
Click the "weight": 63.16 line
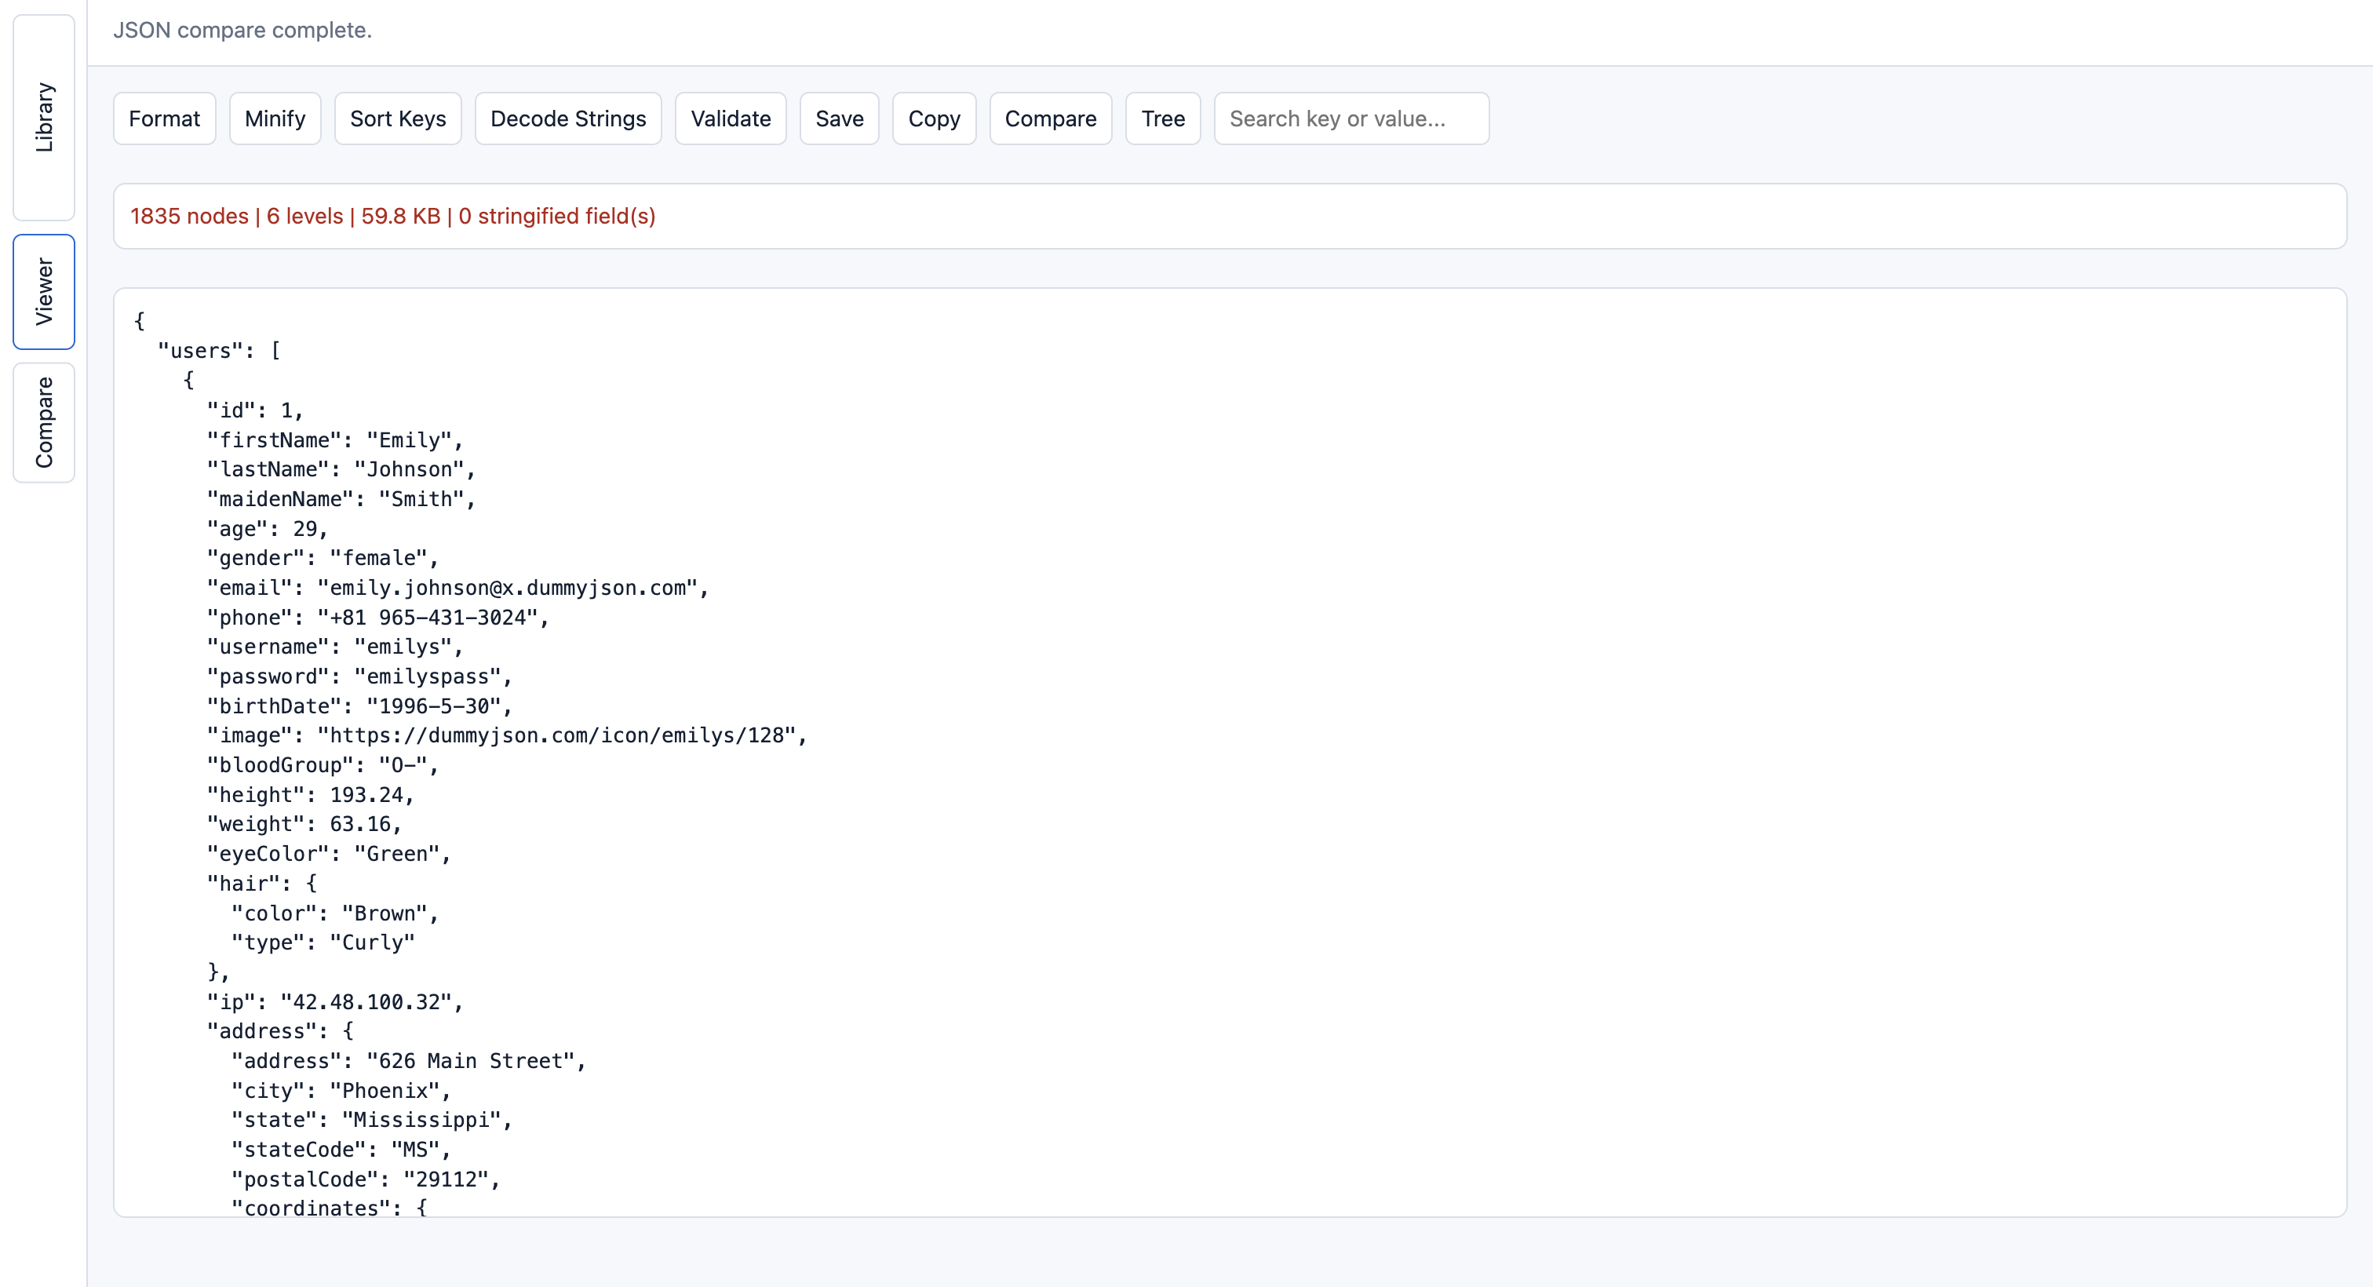[304, 825]
